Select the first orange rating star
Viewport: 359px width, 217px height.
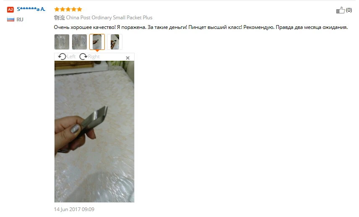point(57,9)
